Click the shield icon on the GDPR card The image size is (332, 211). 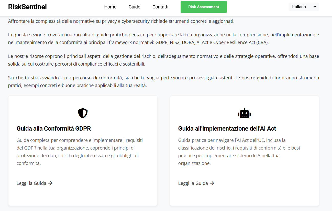tap(83, 113)
